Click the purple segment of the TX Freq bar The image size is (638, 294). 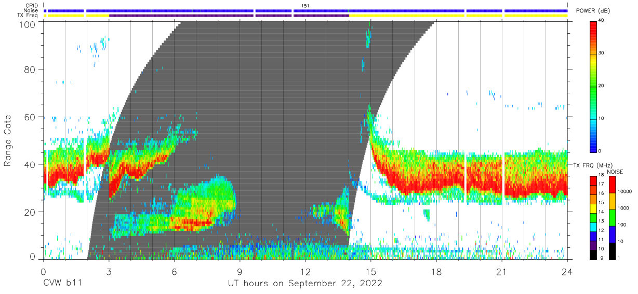tap(229, 16)
